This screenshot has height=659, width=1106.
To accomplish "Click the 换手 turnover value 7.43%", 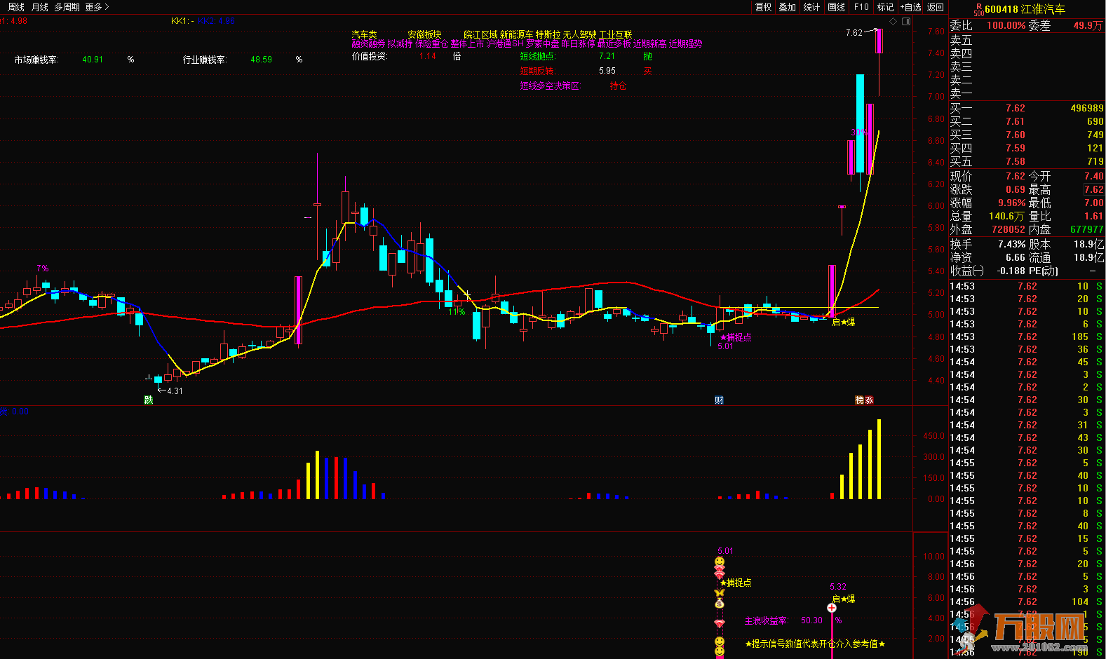I will (x=1011, y=245).
